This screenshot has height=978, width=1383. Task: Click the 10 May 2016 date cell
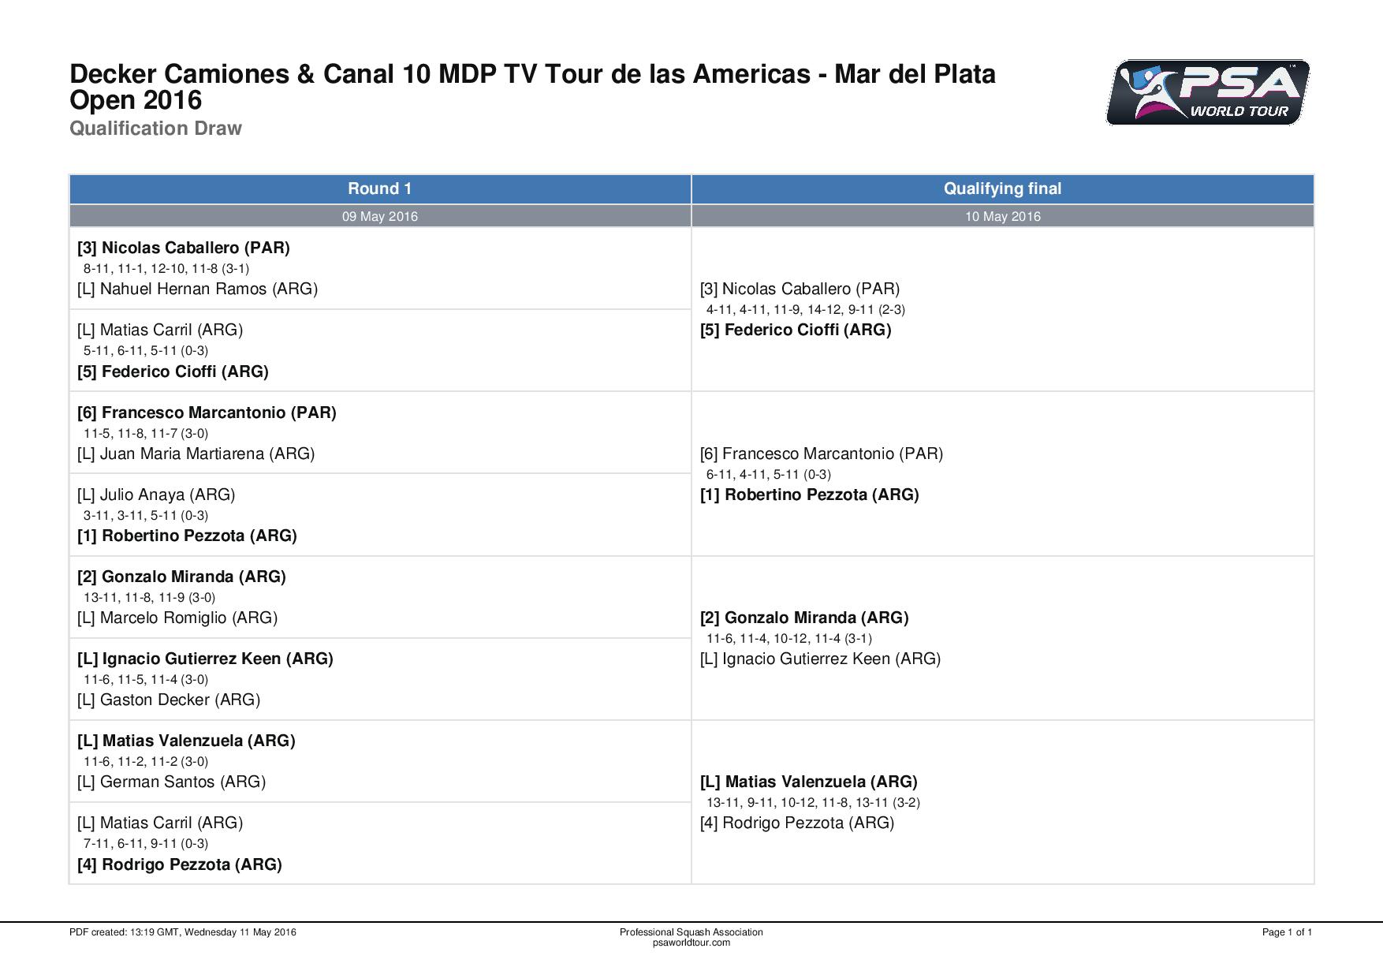[1002, 216]
